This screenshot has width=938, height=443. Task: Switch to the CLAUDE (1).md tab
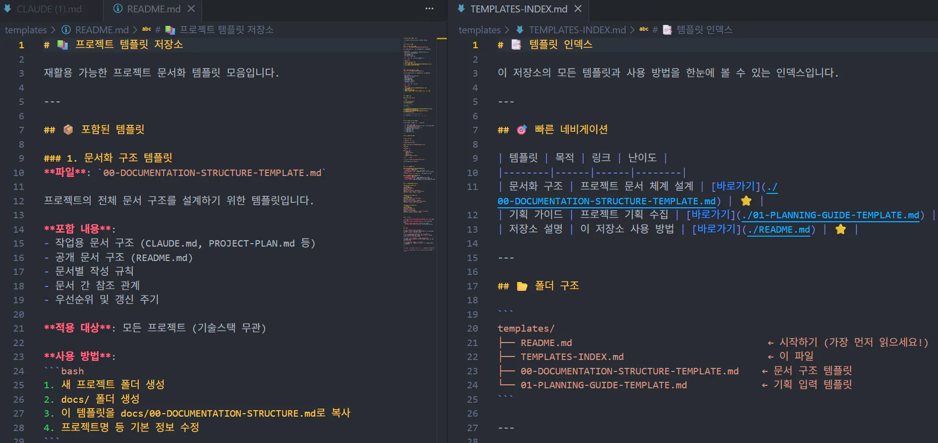[49, 9]
